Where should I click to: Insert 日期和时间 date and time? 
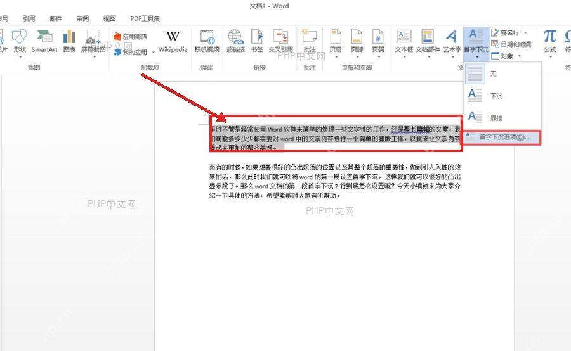tap(511, 44)
